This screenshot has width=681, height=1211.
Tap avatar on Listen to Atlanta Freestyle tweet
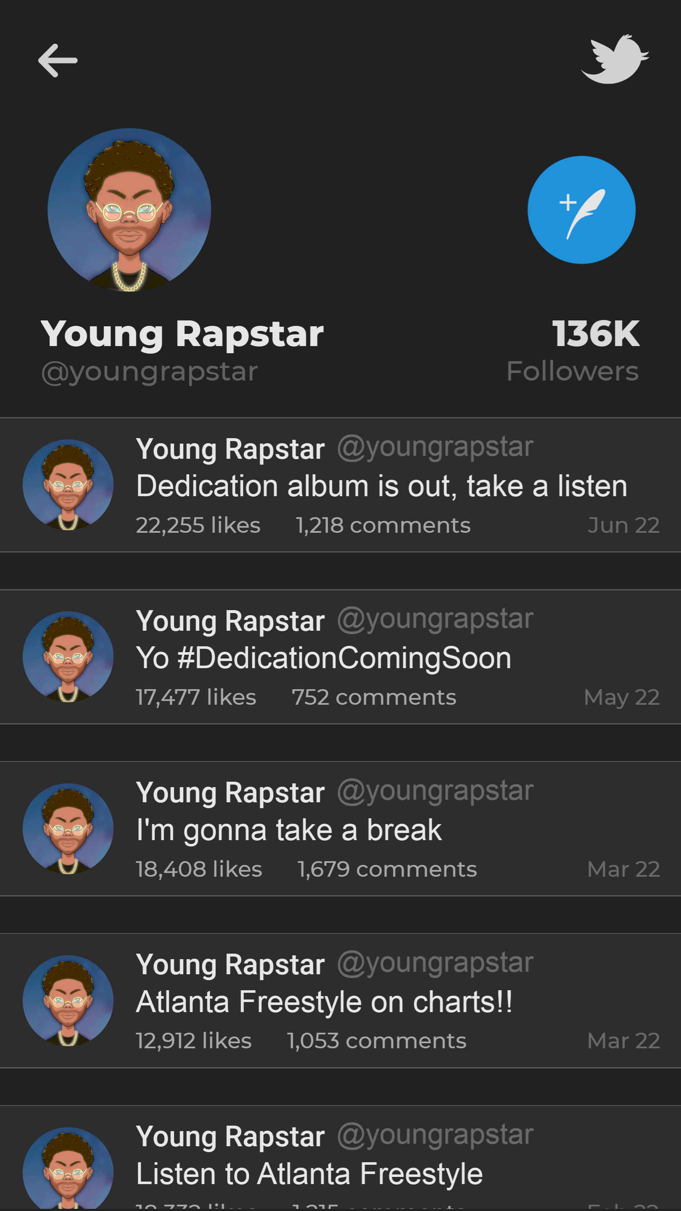[x=68, y=1168]
